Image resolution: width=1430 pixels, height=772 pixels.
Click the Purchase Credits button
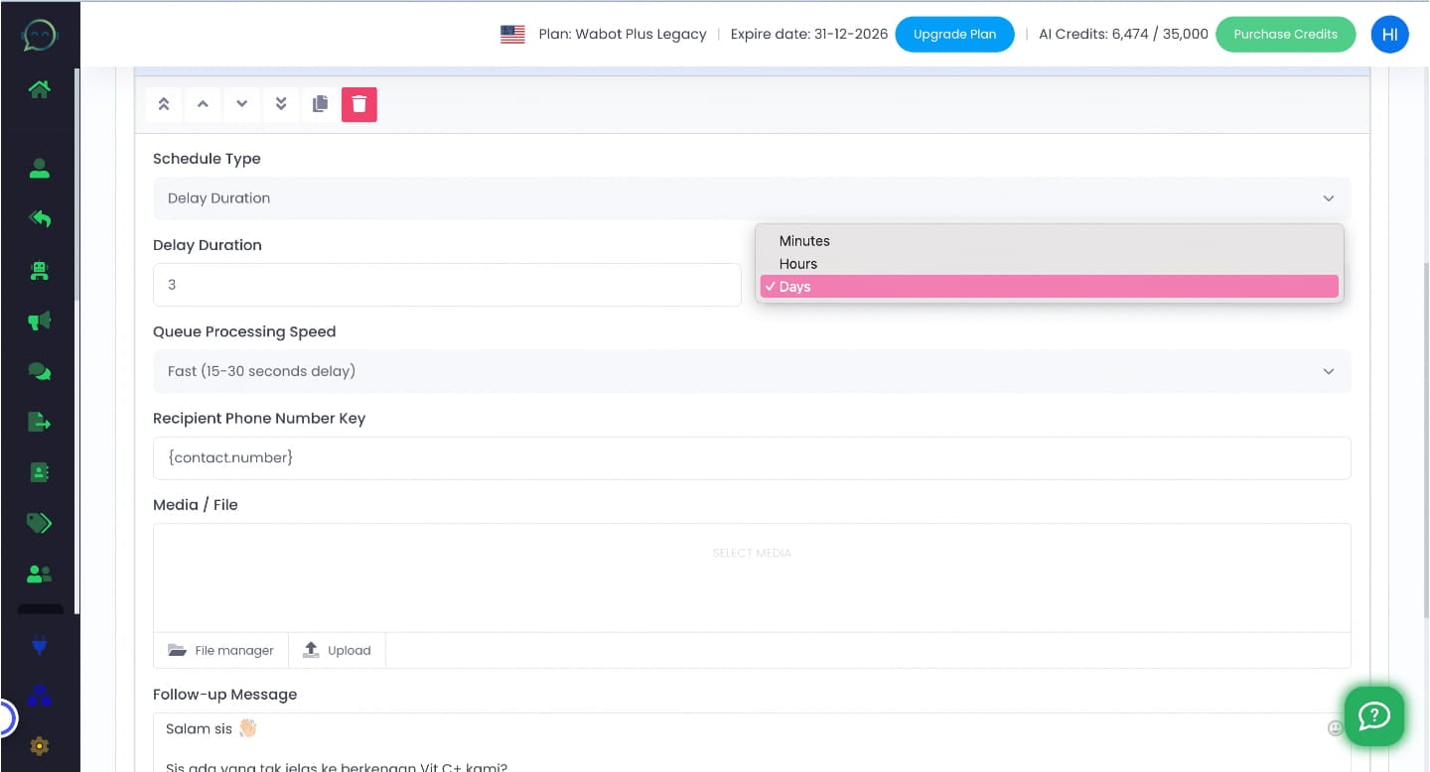pos(1285,34)
